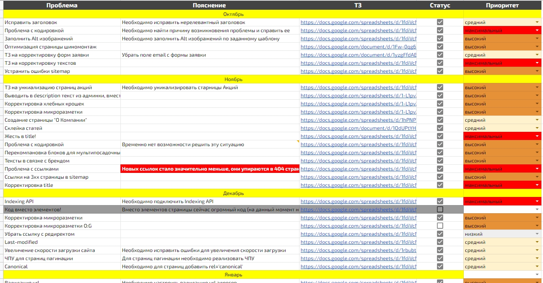This screenshot has width=543, height=283.
Task: Toggle status checkbox for Canonical row
Action: pyautogui.click(x=440, y=266)
